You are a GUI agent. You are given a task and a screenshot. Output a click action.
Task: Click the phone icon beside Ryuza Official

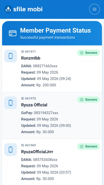[x=10, y=103]
